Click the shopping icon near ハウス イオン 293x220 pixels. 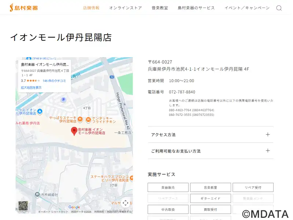click(x=40, y=111)
